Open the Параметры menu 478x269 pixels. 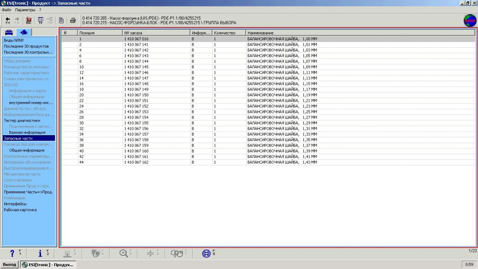pos(24,9)
